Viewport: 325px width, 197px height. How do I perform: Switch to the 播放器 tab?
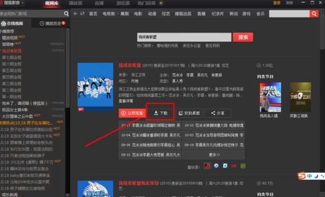(x=75, y=3)
